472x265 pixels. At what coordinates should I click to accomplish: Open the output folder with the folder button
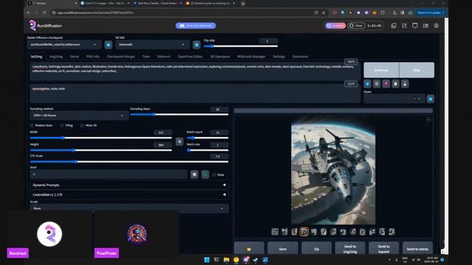[x=249, y=248]
